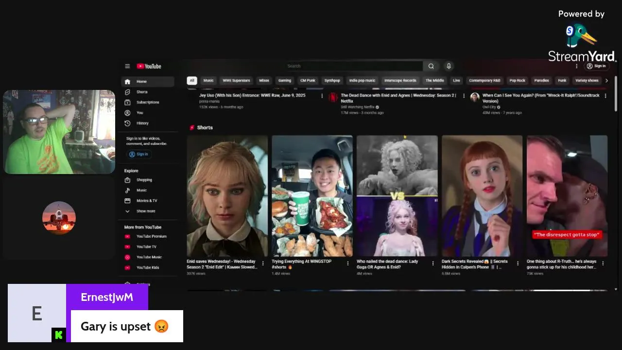Open options for Jey Uso Entrance video
Viewport: 622px width, 350px height.
click(322, 96)
